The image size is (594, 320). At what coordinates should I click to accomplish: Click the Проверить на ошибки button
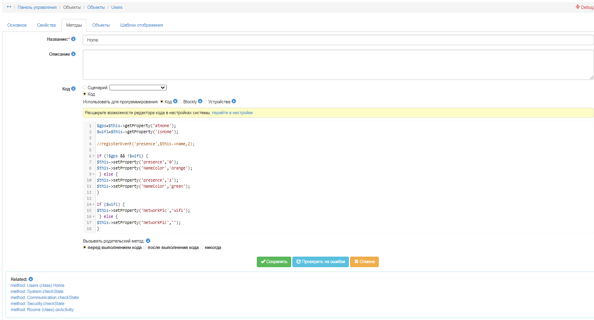point(320,261)
